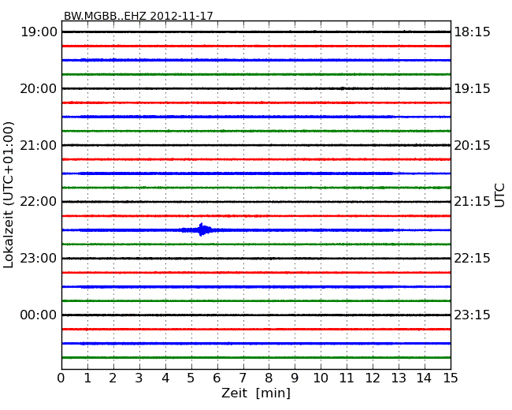
Task: Select the x-axis tick label 5
Action: point(191,378)
